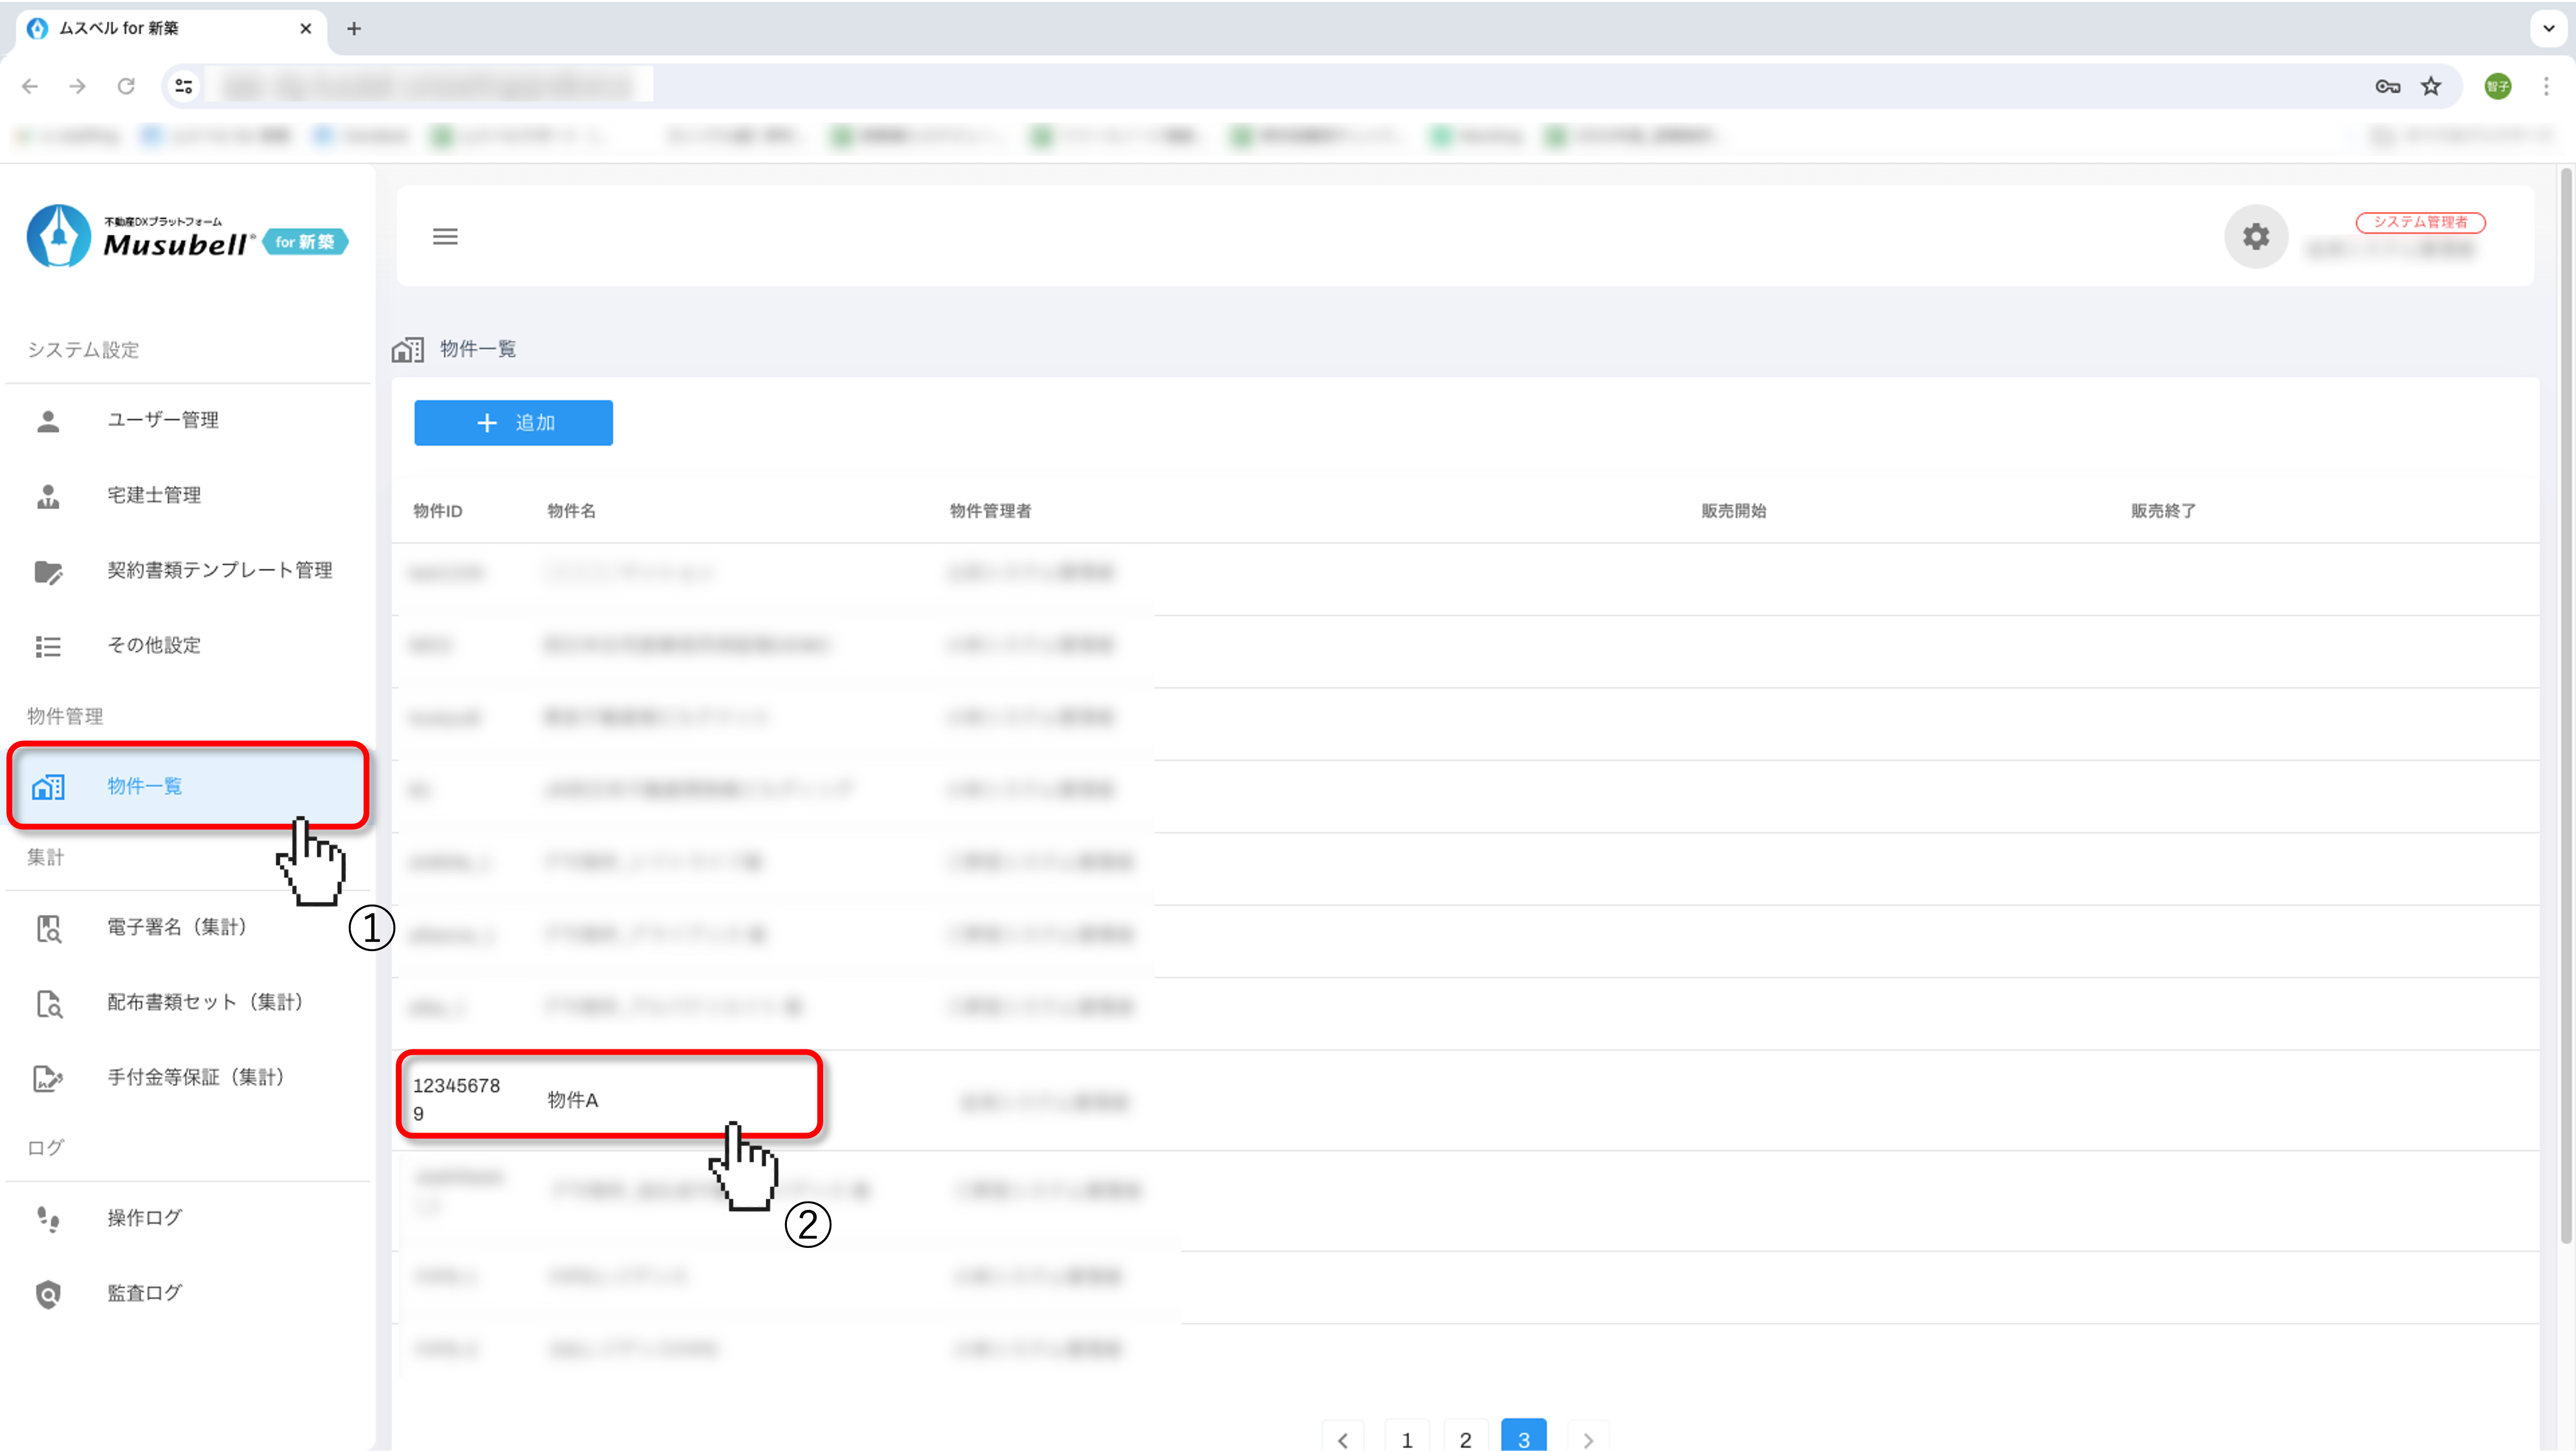The image size is (2576, 1451).
Task: Open ユーザー管理 in the sidebar
Action: click(163, 420)
